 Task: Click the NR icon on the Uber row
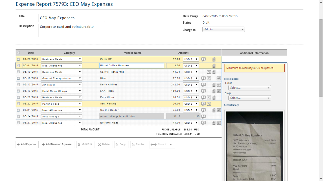[x=219, y=78]
